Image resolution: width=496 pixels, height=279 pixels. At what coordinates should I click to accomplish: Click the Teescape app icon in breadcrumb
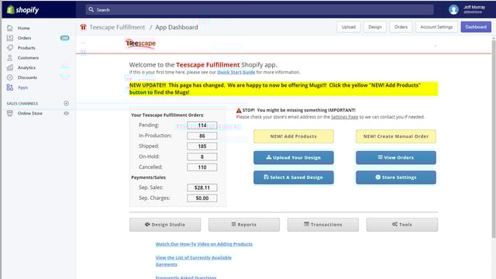click(83, 27)
